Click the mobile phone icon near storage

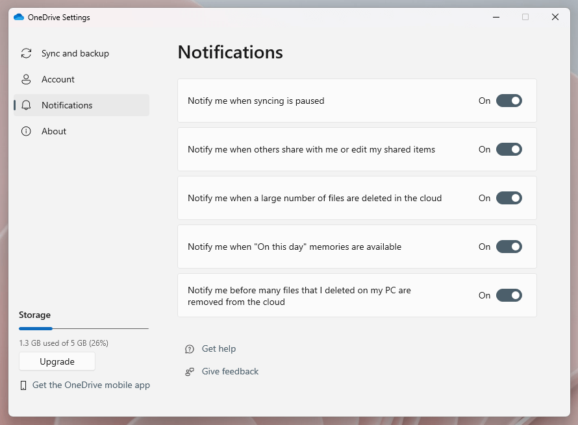click(x=24, y=385)
